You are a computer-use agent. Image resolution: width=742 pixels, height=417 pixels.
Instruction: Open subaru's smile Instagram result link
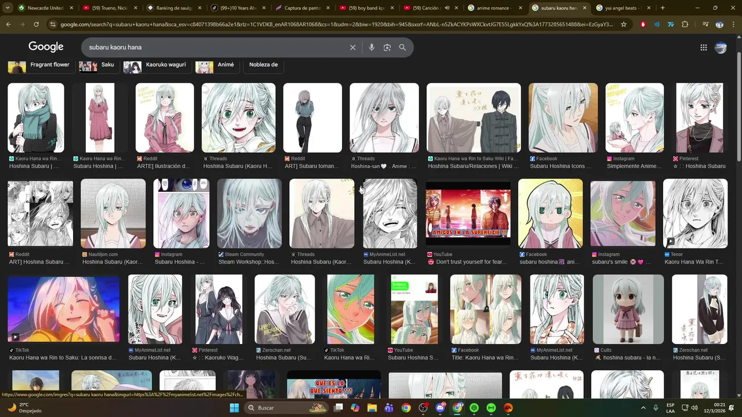(x=621, y=262)
